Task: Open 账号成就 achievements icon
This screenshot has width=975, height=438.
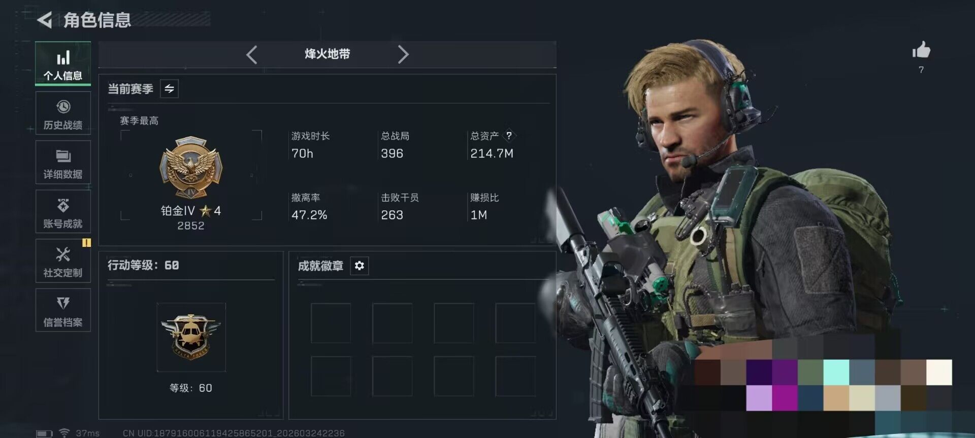Action: point(63,205)
